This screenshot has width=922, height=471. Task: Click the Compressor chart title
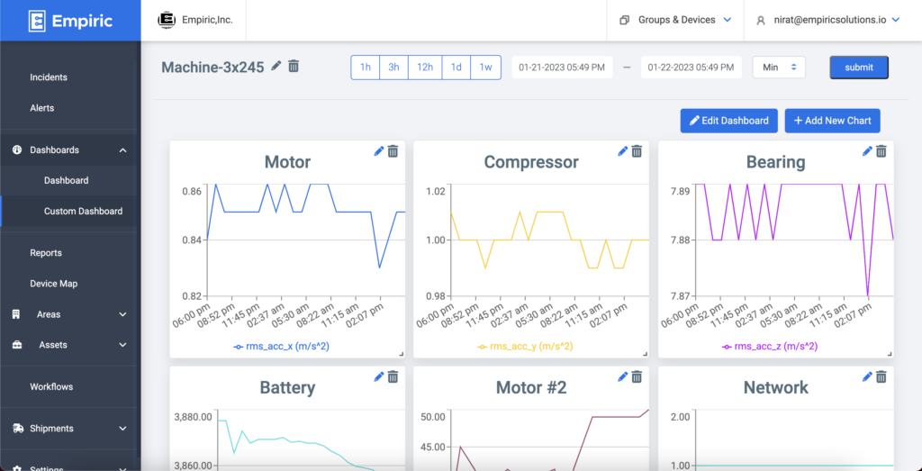531,162
